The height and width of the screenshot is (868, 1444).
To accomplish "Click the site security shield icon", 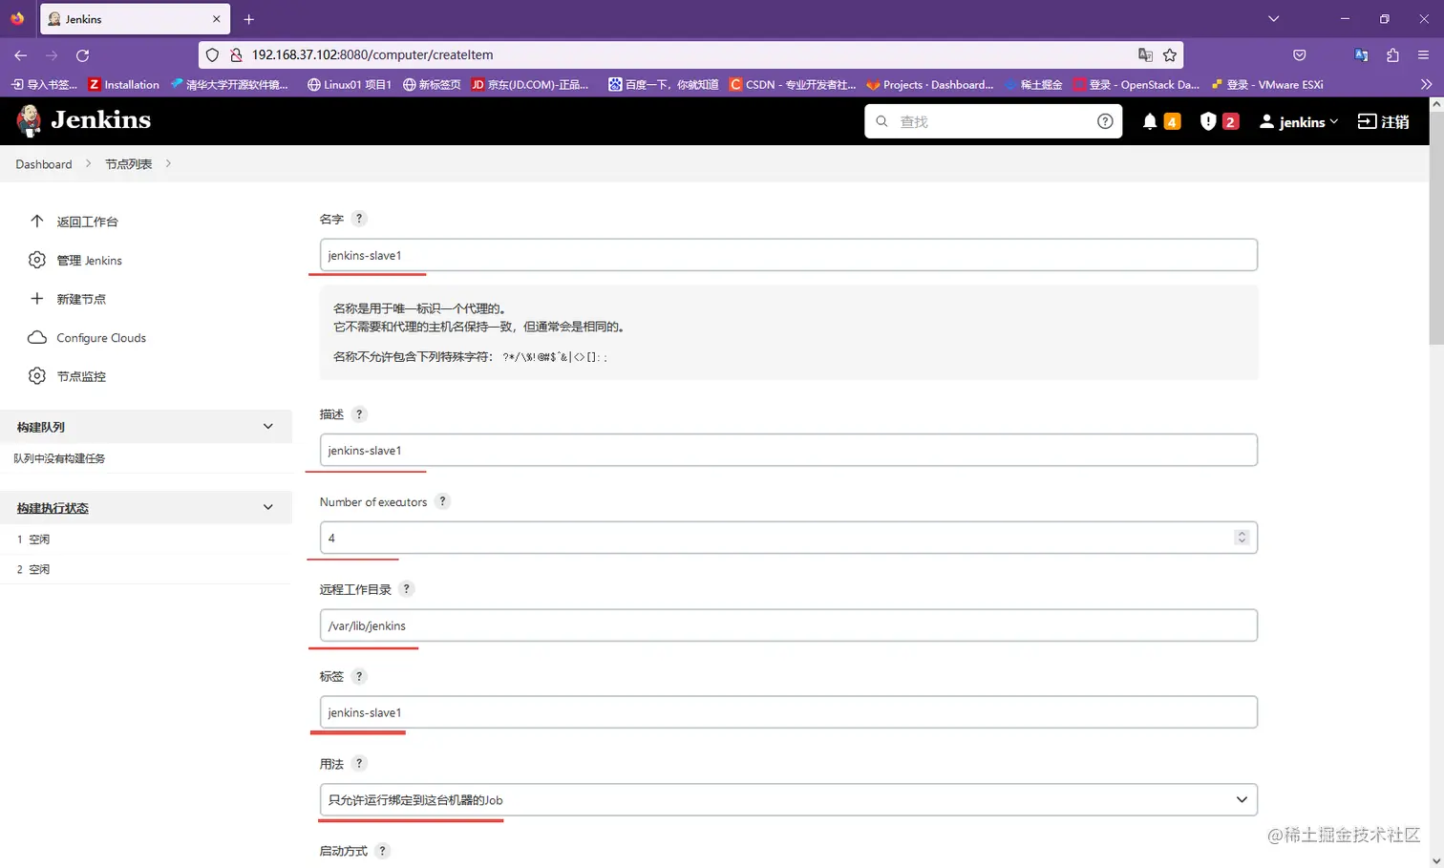I will tap(212, 55).
